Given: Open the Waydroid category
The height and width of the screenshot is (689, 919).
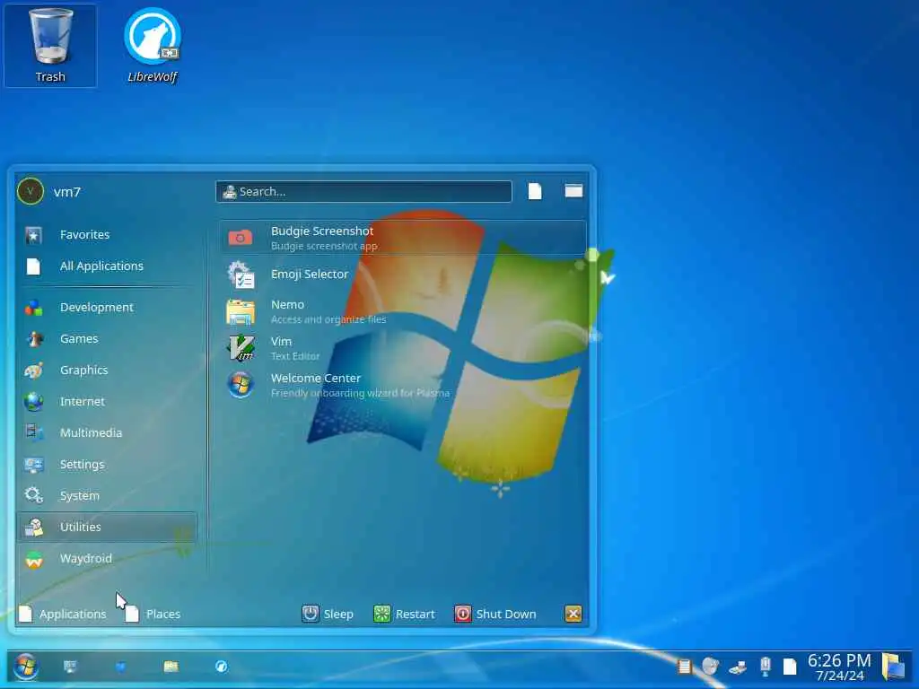Looking at the screenshot, I should [108, 558].
